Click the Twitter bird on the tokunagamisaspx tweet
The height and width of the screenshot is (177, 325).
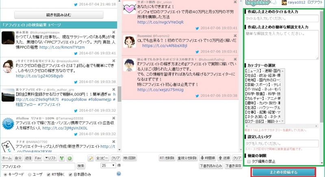(76, 53)
